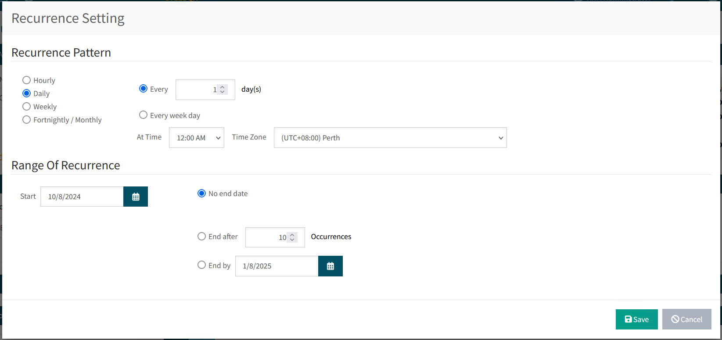Save the recurrence settings
The height and width of the screenshot is (340, 722).
click(636, 319)
